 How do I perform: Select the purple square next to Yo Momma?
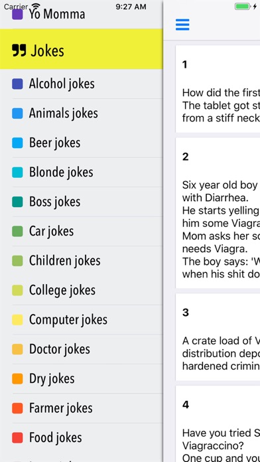pos(17,15)
